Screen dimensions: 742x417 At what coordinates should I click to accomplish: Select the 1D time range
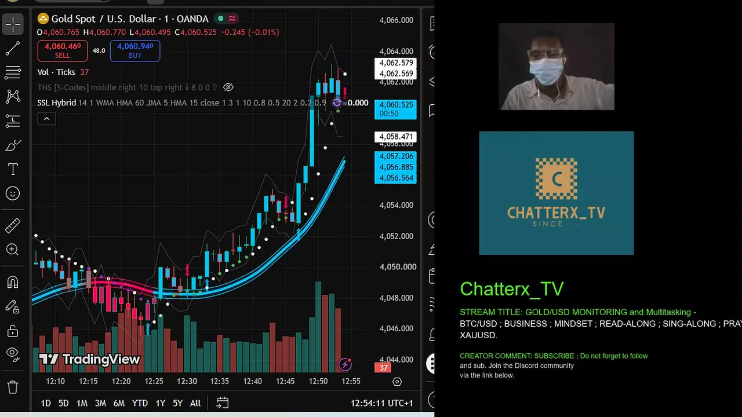[x=46, y=403]
